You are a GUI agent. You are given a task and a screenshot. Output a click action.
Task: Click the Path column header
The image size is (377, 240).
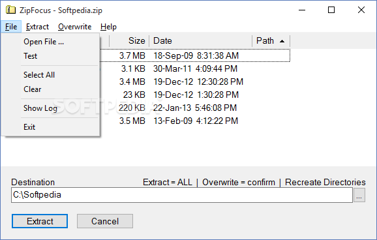pos(271,40)
